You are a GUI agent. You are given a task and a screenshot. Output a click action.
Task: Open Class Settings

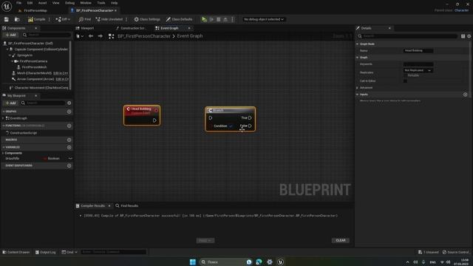pyautogui.click(x=147, y=19)
